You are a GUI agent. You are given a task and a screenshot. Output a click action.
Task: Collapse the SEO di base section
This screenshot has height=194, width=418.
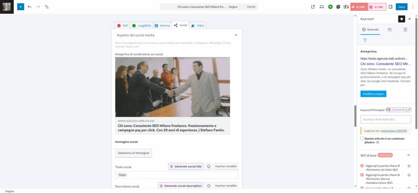pyautogui.click(x=408, y=155)
